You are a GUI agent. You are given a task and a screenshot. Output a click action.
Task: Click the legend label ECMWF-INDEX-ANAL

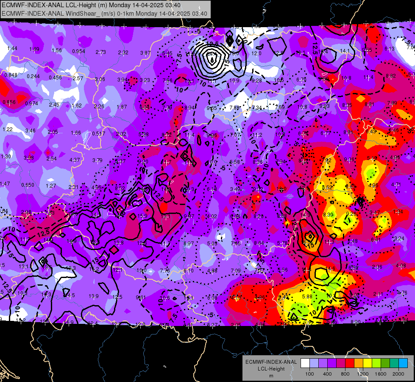[x=271, y=362]
